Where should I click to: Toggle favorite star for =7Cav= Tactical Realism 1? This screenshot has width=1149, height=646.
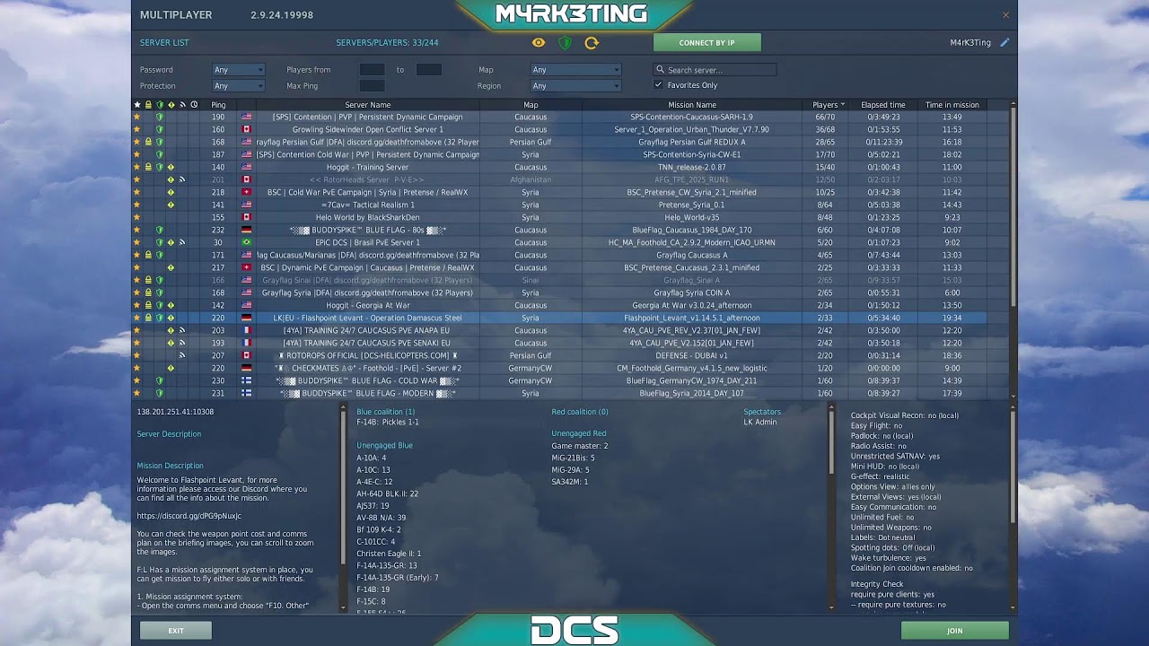pos(137,205)
